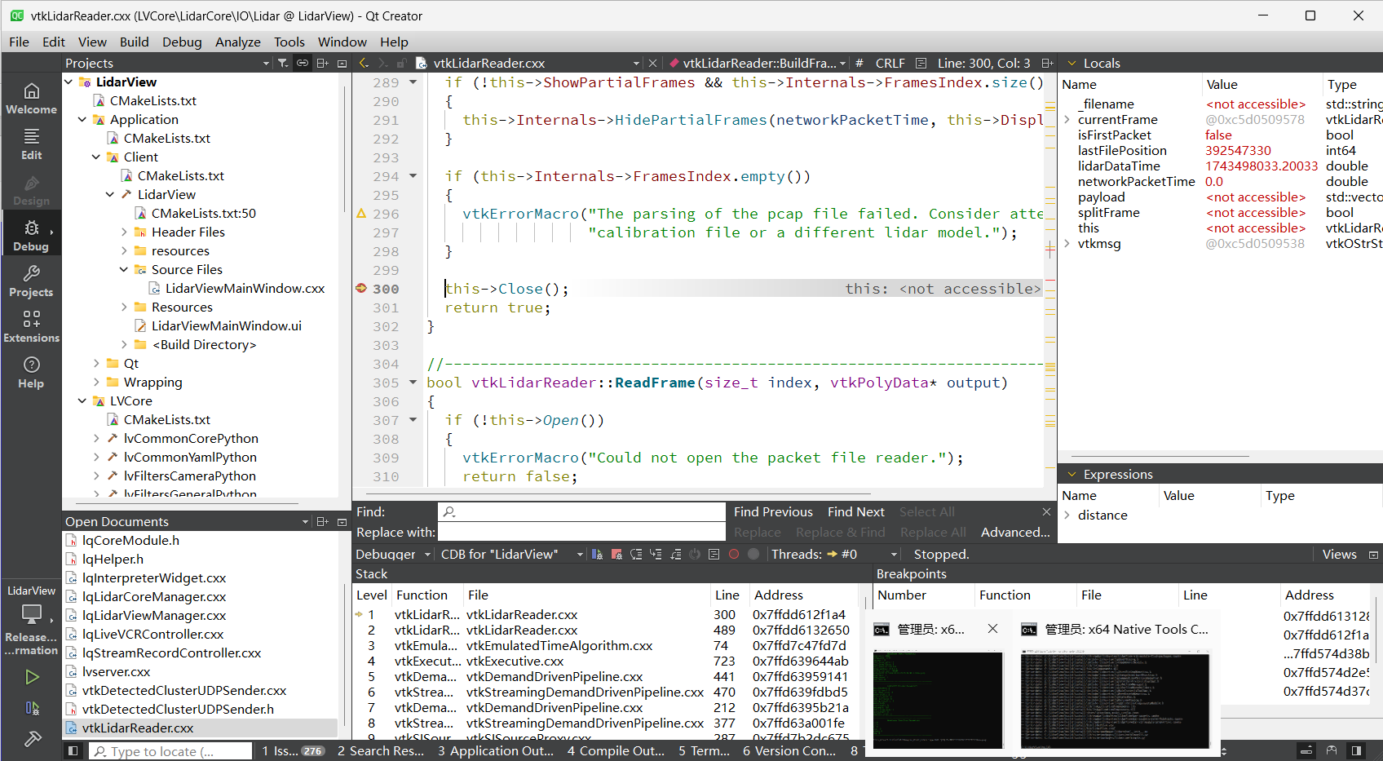The width and height of the screenshot is (1383, 761).
Task: Open the Views menu button
Action: (1339, 554)
